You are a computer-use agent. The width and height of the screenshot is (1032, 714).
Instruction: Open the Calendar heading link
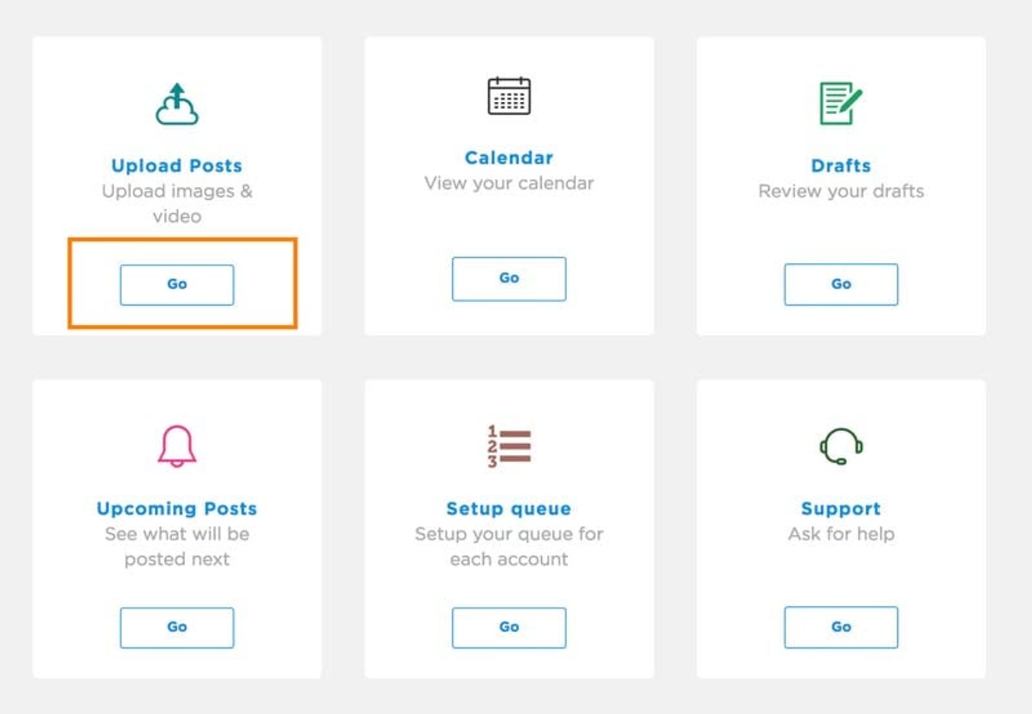click(509, 158)
